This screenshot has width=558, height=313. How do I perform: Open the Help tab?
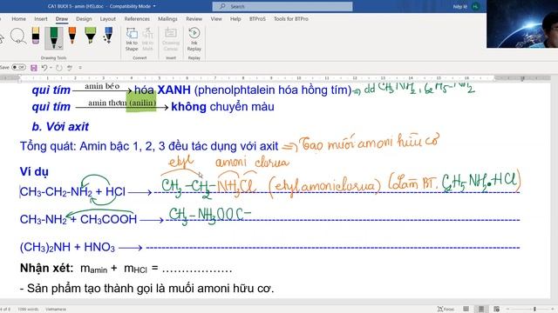(x=235, y=19)
